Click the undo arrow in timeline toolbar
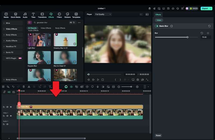The height and width of the screenshot is (140, 215). point(13,87)
